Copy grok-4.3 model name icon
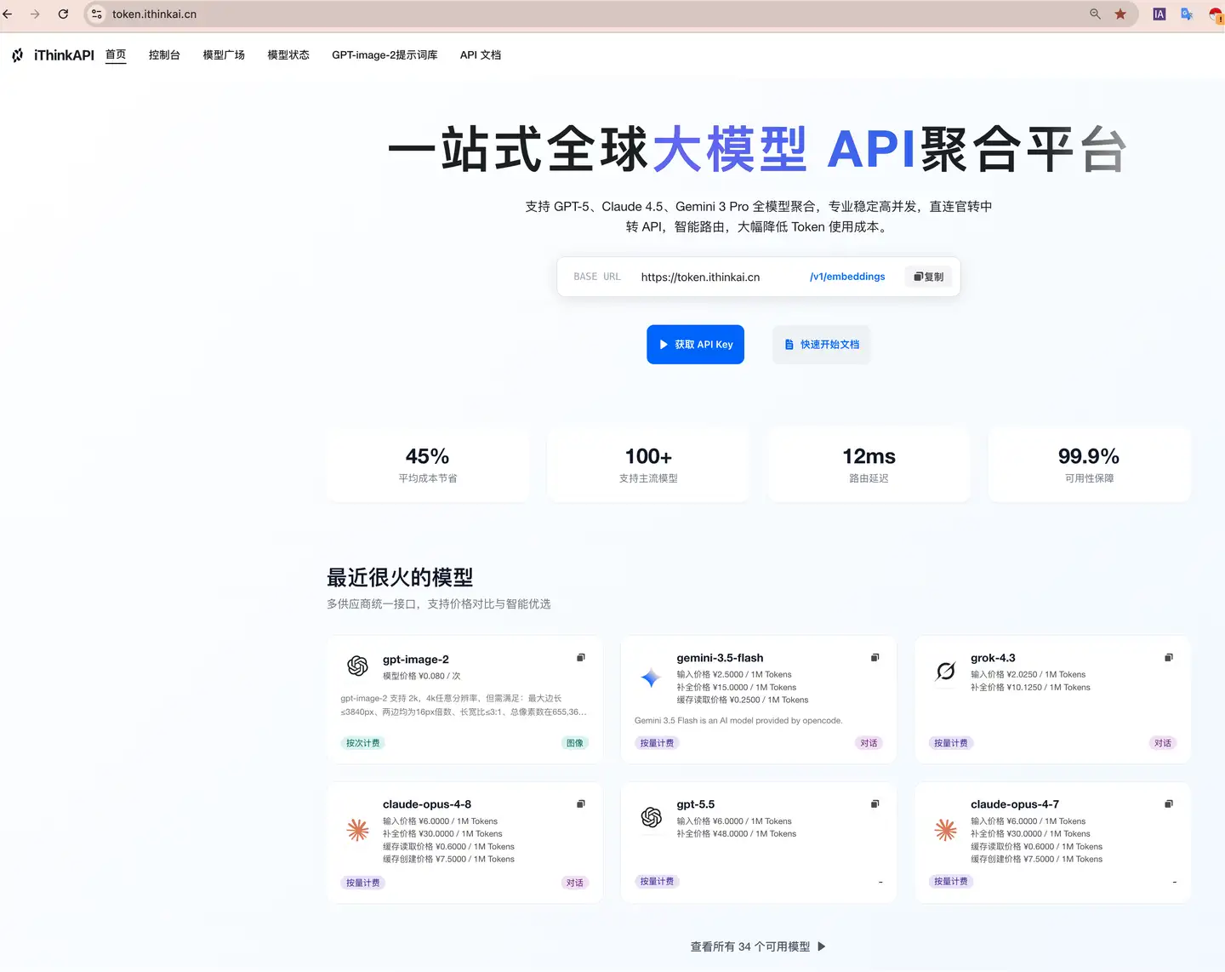 coord(1169,657)
